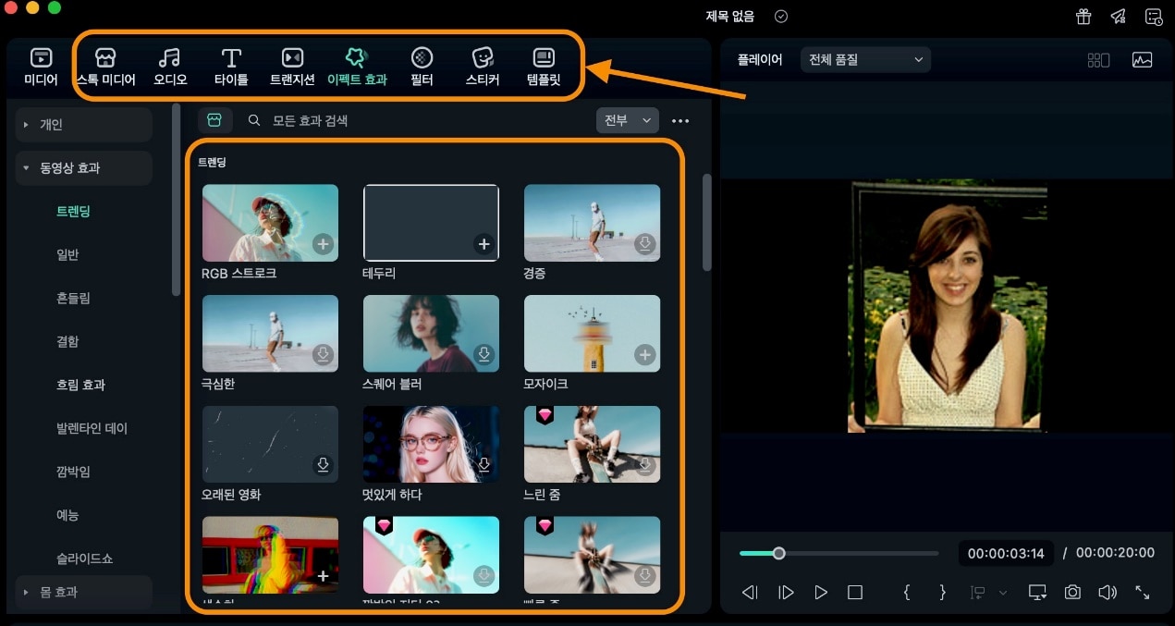1175x626 pixels.
Task: Add the 모자이크 effect via plus
Action: 644,355
